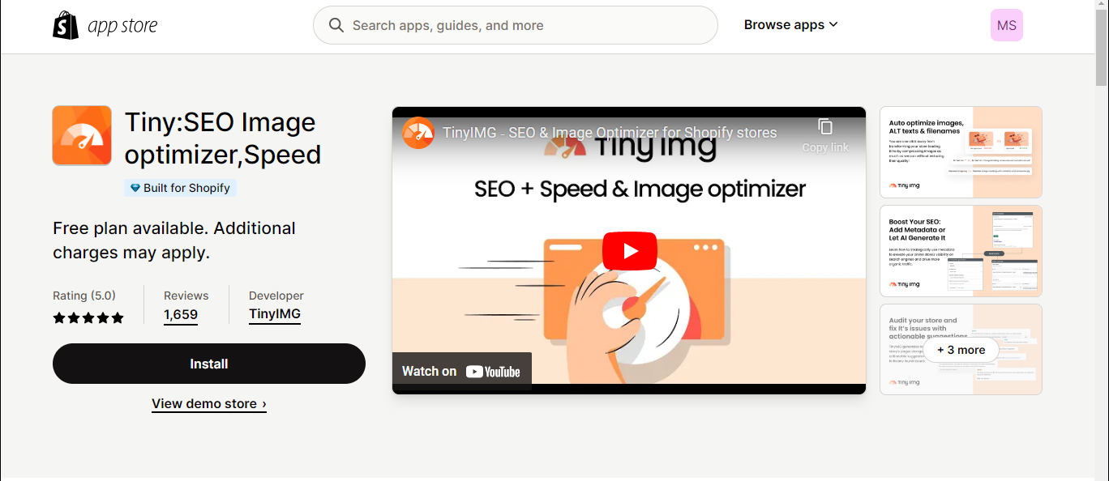
Task: Click Watch on YouTube in the video
Action: coord(462,372)
